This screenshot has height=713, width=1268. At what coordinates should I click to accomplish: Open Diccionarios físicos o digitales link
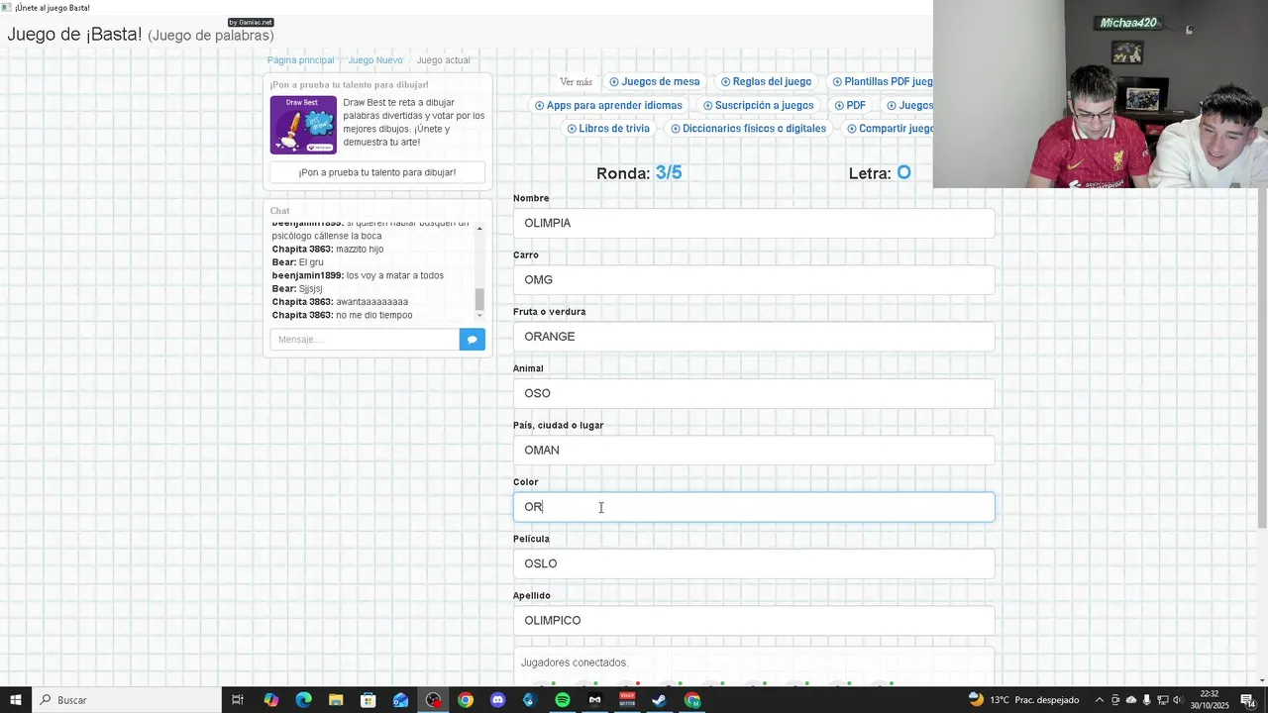coord(748,129)
